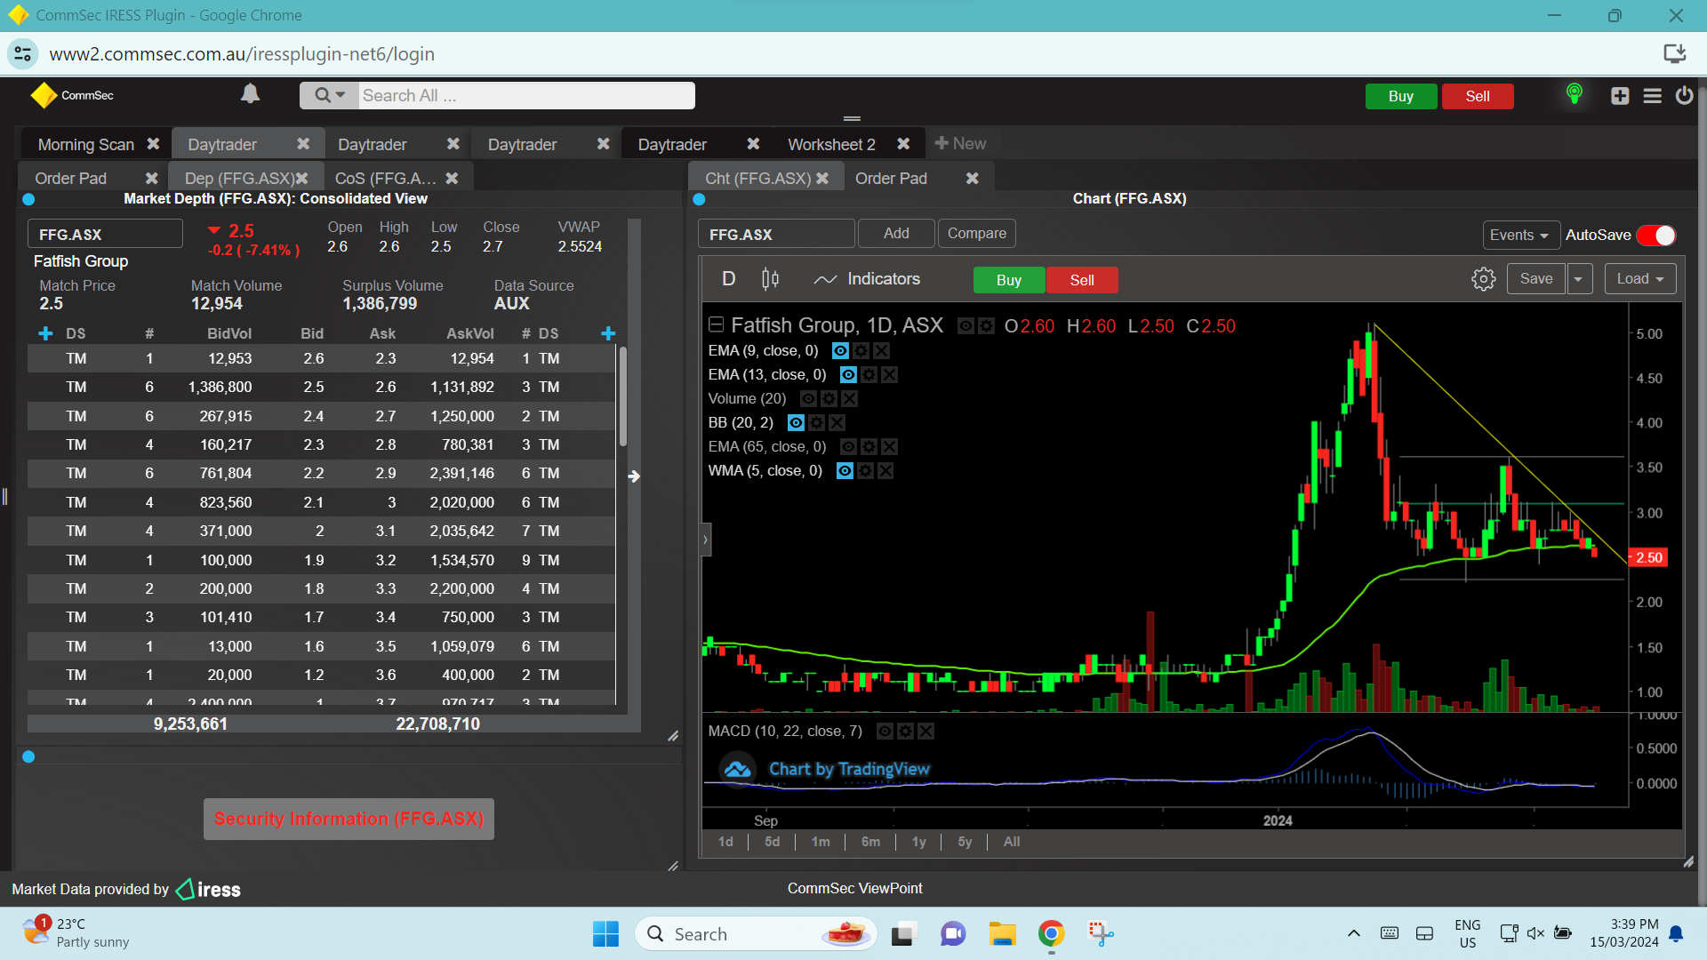This screenshot has height=960, width=1707.
Task: Toggle the AutoSave switch
Action: click(1656, 236)
